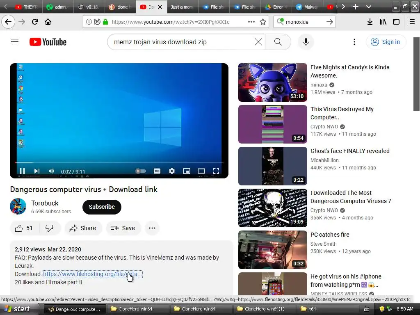420x315 pixels.
Task: Expand the list all tabs chevron
Action: tap(369, 7)
